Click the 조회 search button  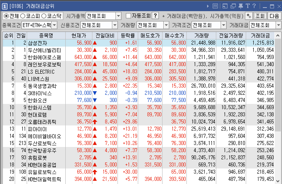point(260,16)
